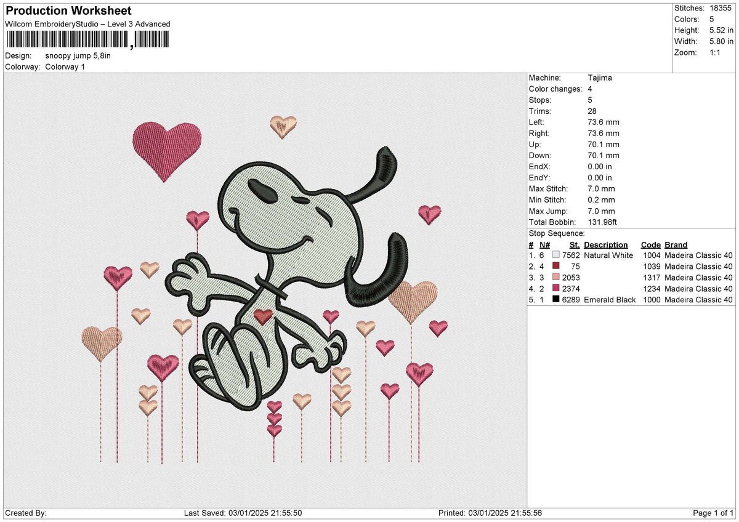The width and height of the screenshot is (739, 522).
Task: Select the Description column header
Action: 607,244
